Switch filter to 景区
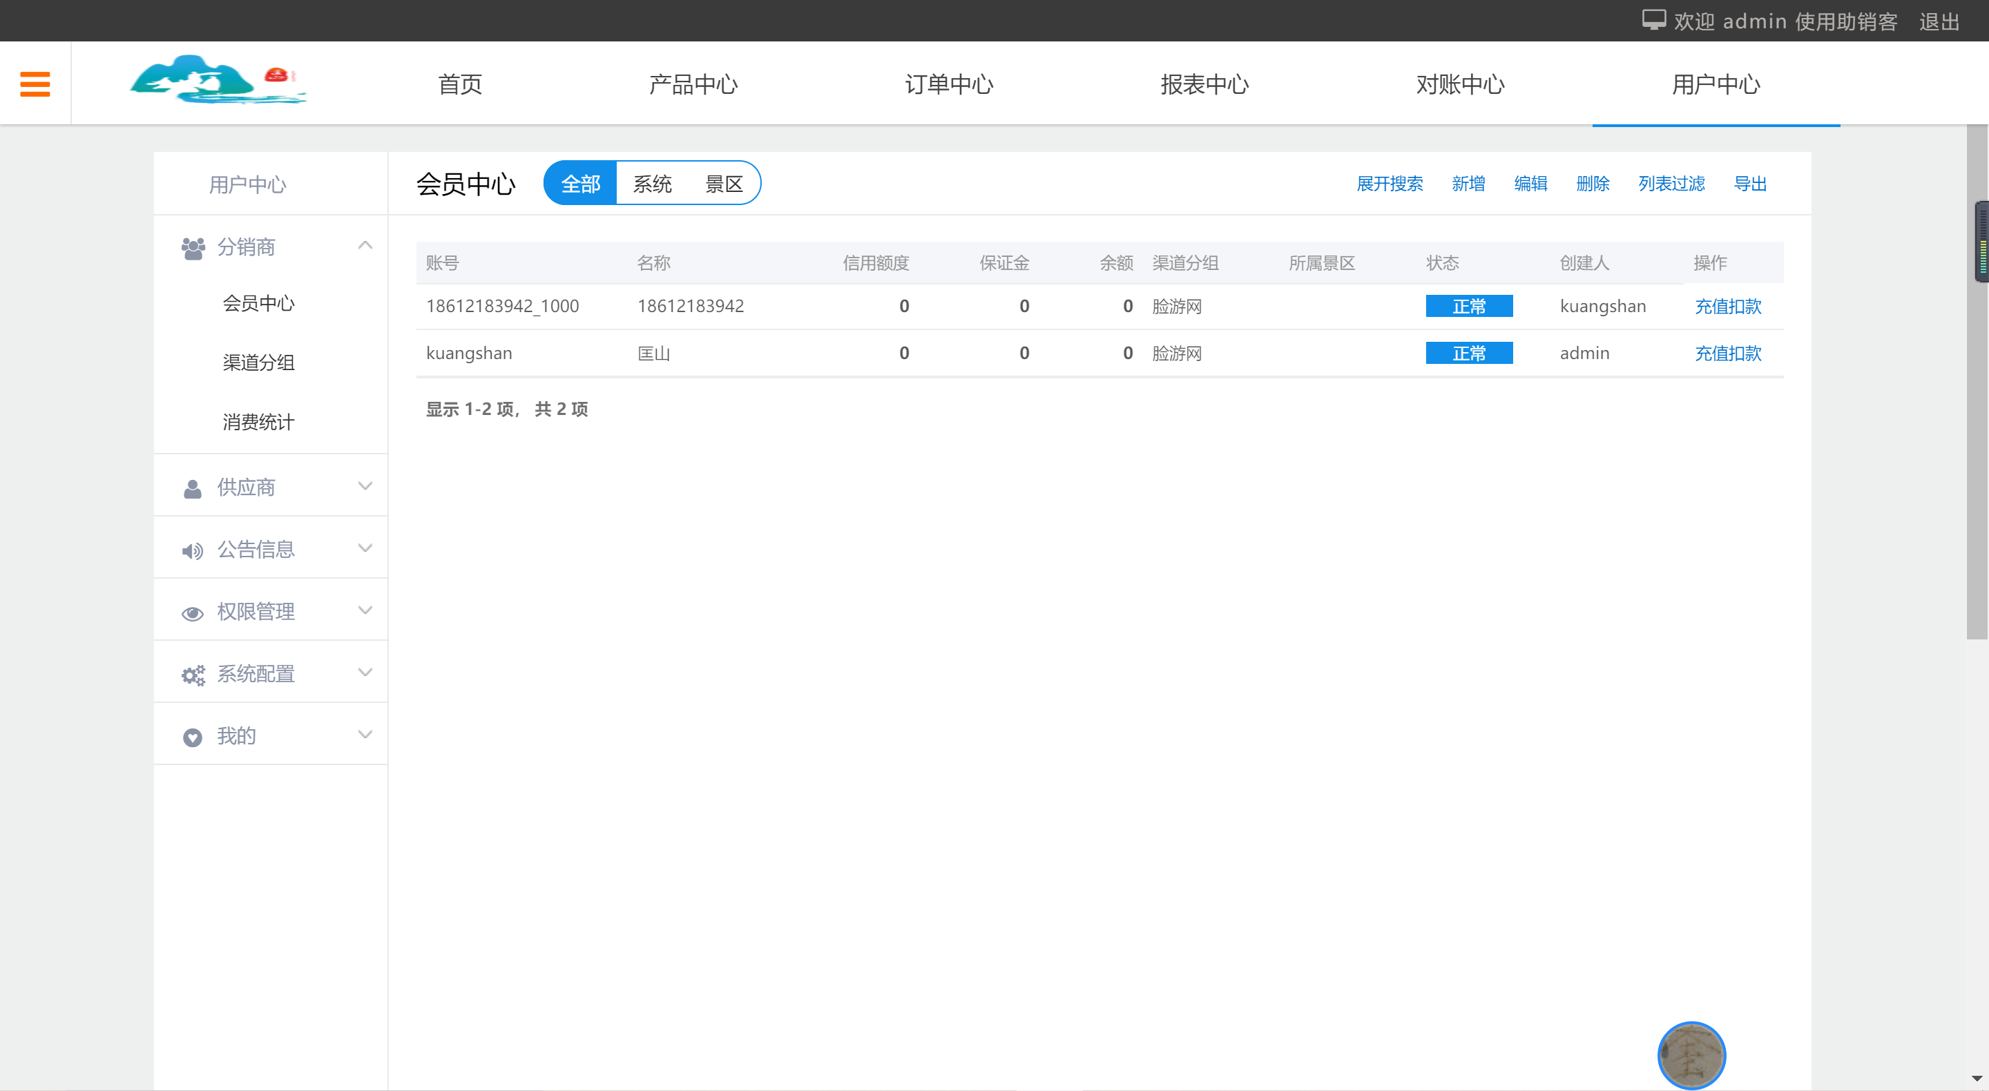This screenshot has height=1091, width=1989. [x=724, y=184]
